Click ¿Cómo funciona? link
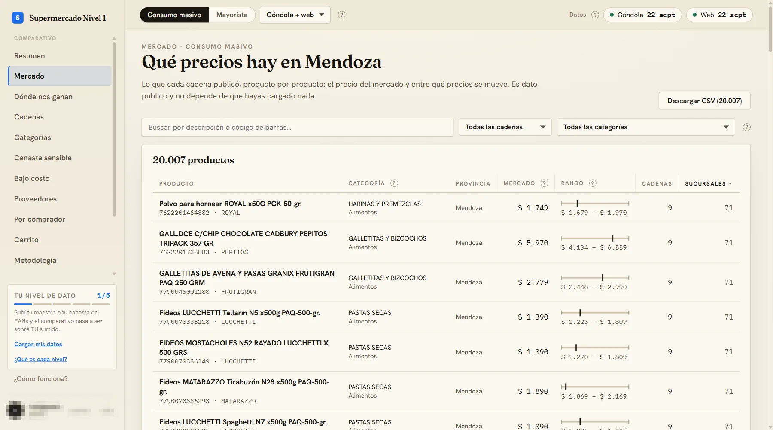This screenshot has height=430, width=773. tap(41, 379)
